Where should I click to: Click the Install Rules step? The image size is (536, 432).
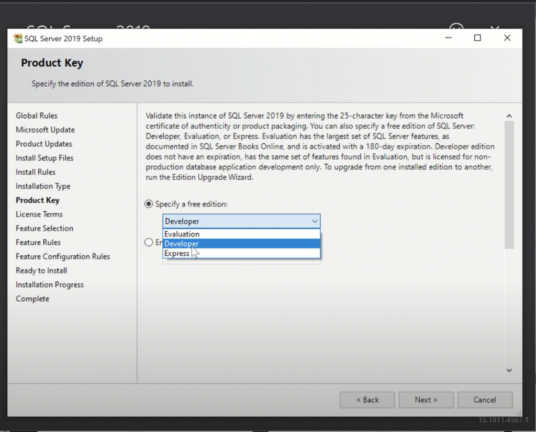(x=36, y=172)
